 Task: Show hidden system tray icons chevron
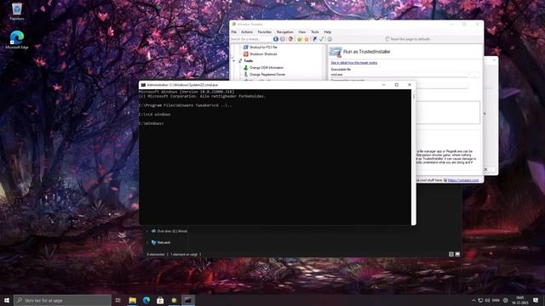[x=473, y=300]
